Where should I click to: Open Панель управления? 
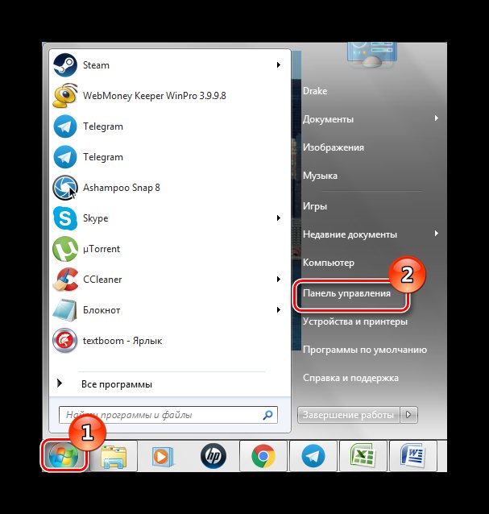point(346,293)
